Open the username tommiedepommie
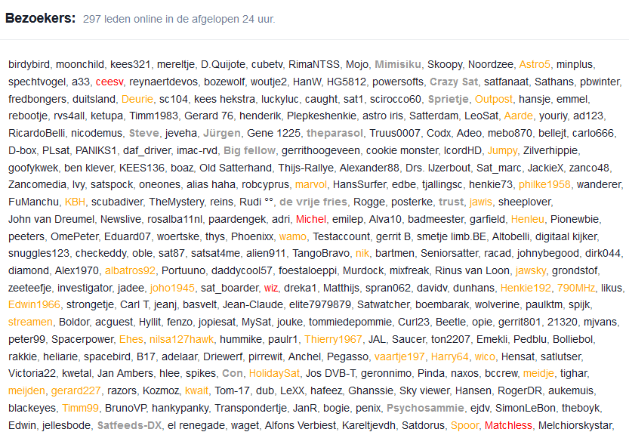This screenshot has height=432, width=629. (x=350, y=322)
